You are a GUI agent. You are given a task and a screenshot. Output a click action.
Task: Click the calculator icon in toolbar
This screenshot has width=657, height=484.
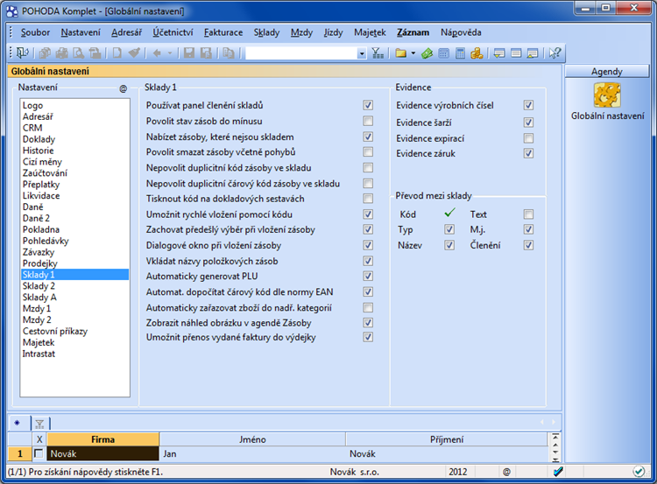(460, 53)
